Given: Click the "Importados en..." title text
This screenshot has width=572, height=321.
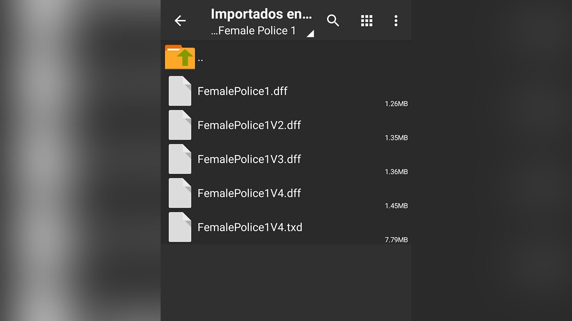Looking at the screenshot, I should 261,14.
